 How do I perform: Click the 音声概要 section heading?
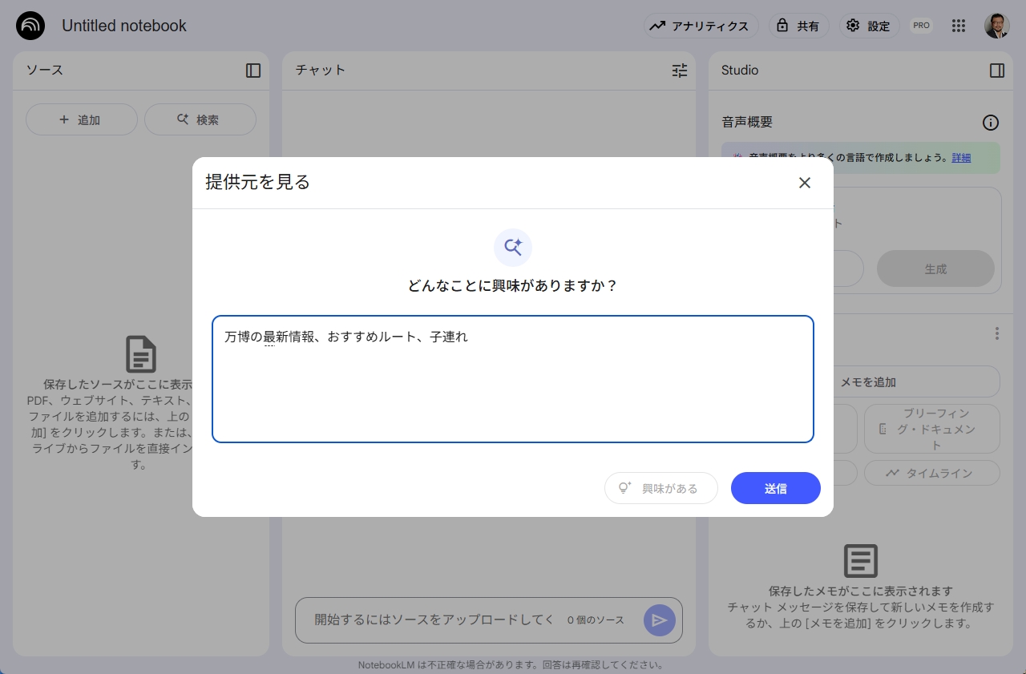click(747, 123)
